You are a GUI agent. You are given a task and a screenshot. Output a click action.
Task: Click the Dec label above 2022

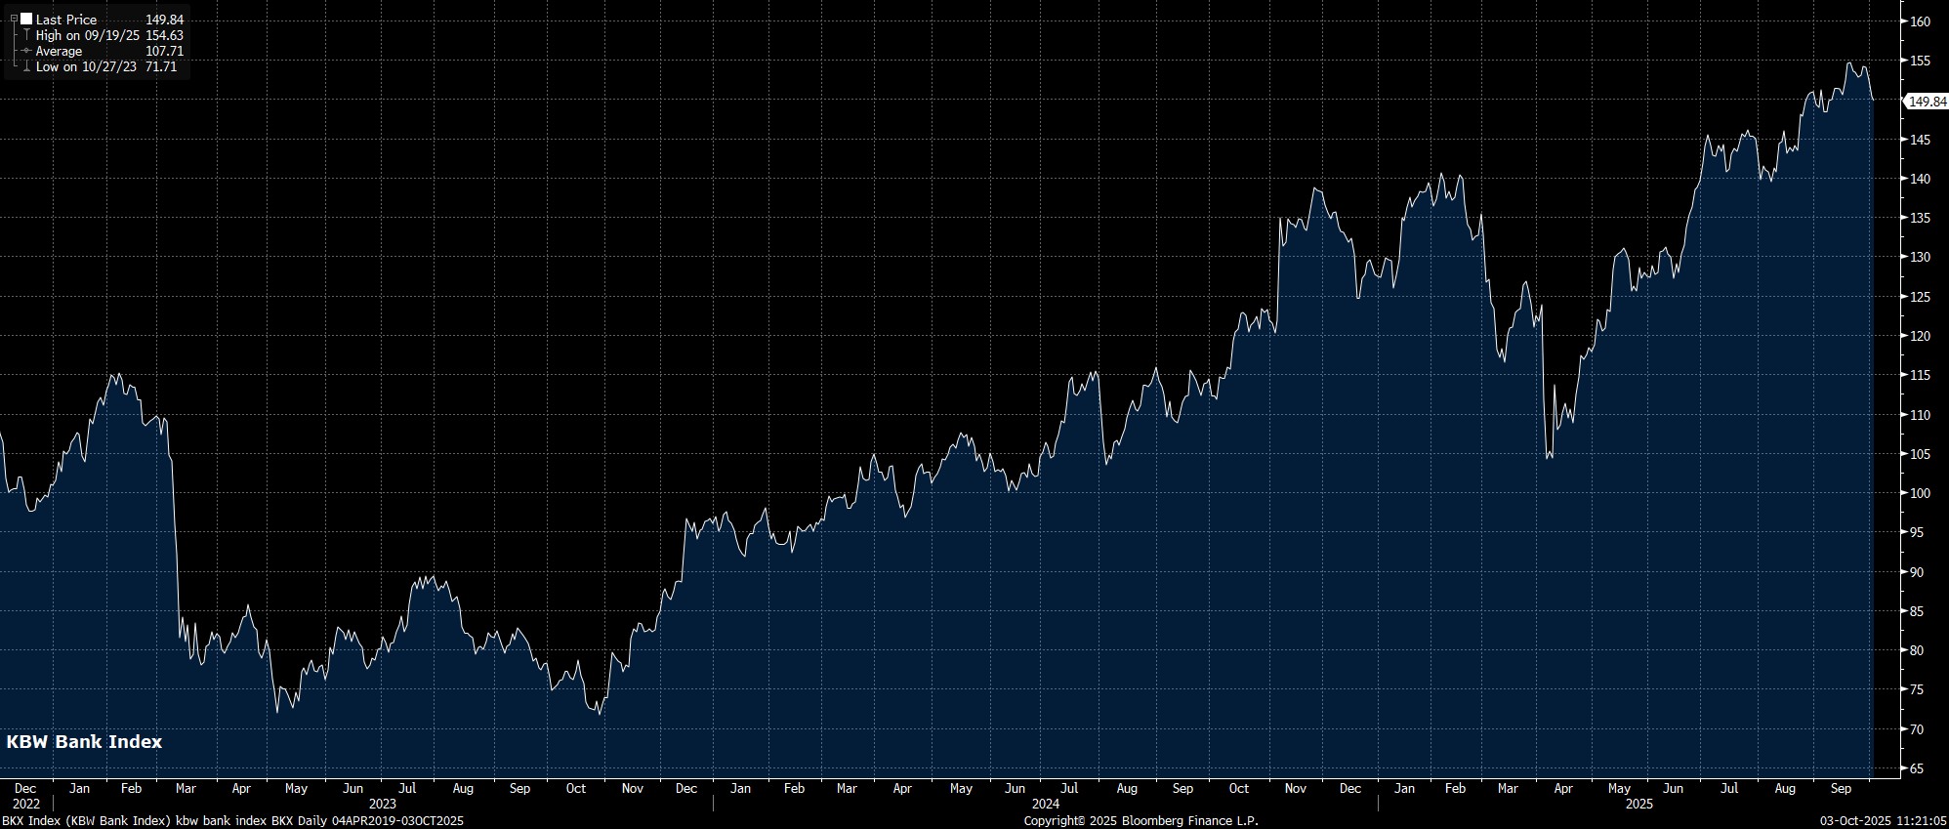coord(25,788)
